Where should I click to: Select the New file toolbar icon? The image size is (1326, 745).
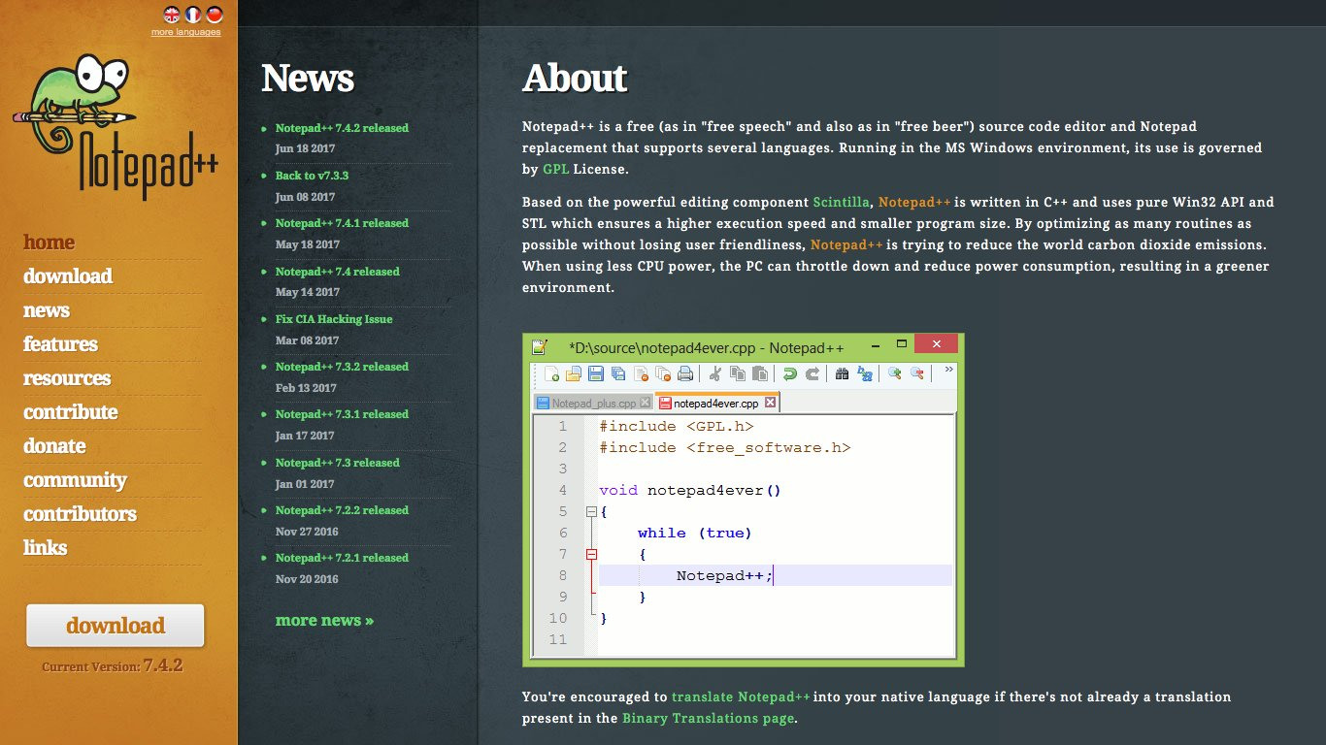coord(550,373)
